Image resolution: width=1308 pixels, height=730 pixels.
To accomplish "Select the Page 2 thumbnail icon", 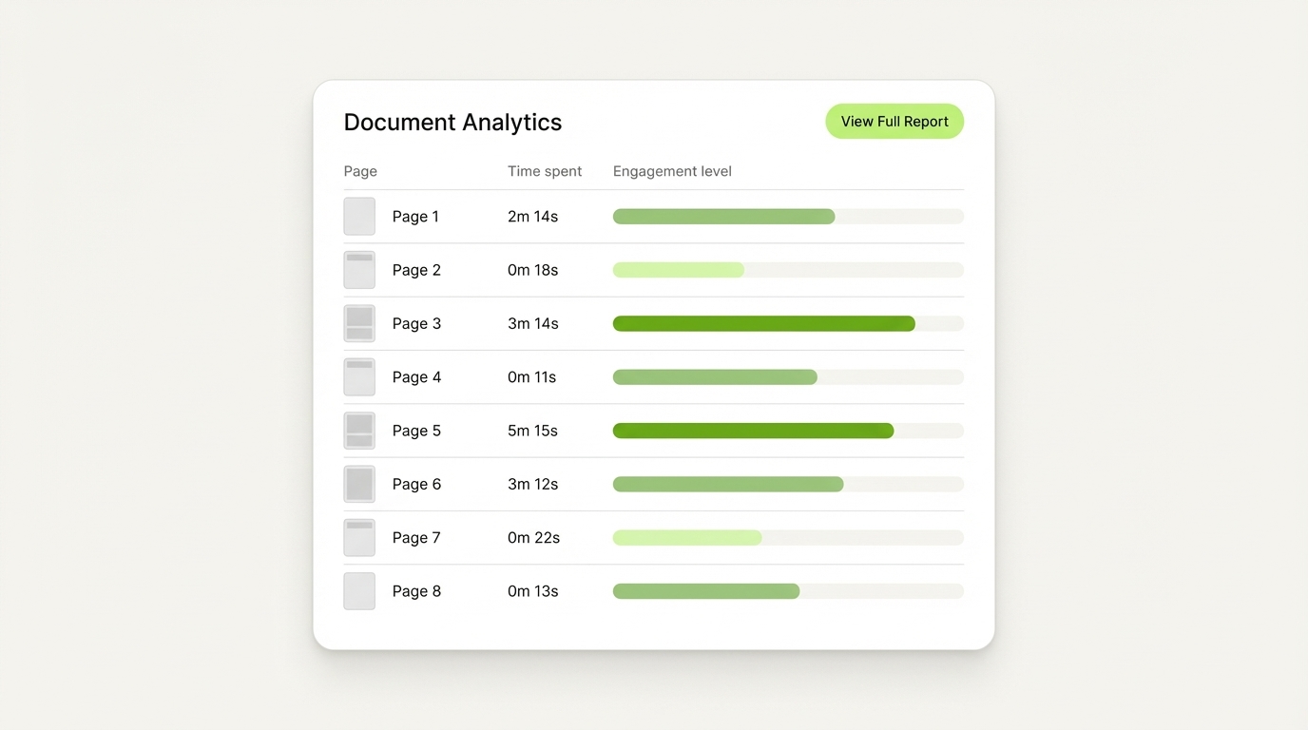I will [359, 270].
